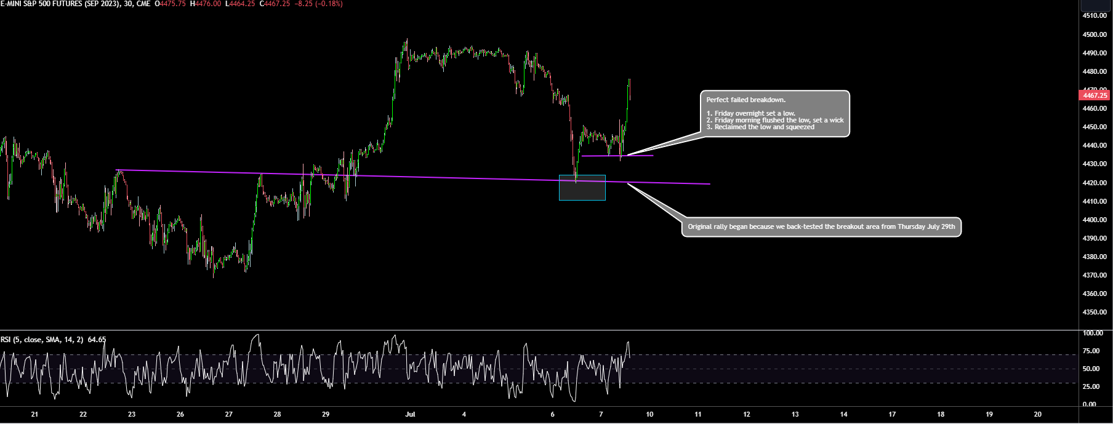Click date 29 on the time axis
The width and height of the screenshot is (1113, 424).
click(x=326, y=414)
